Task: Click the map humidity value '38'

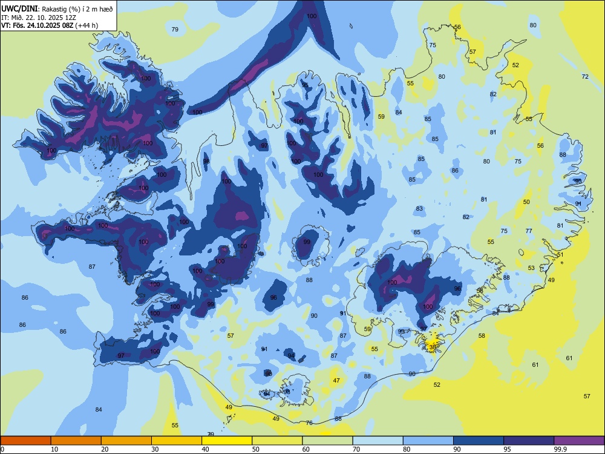Action: 433,347
